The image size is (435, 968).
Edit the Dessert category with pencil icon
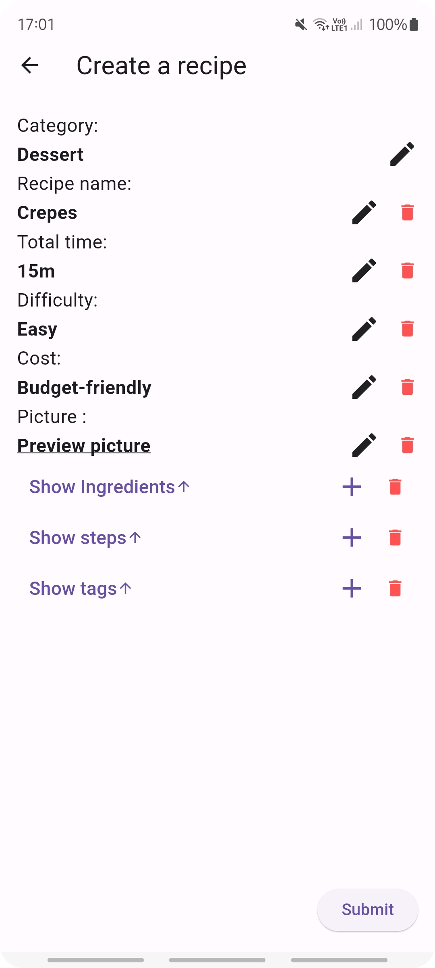click(x=402, y=154)
